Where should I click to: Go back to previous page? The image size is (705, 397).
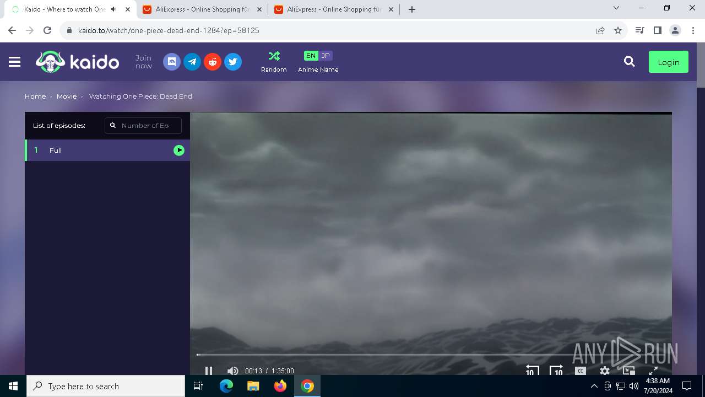click(12, 30)
